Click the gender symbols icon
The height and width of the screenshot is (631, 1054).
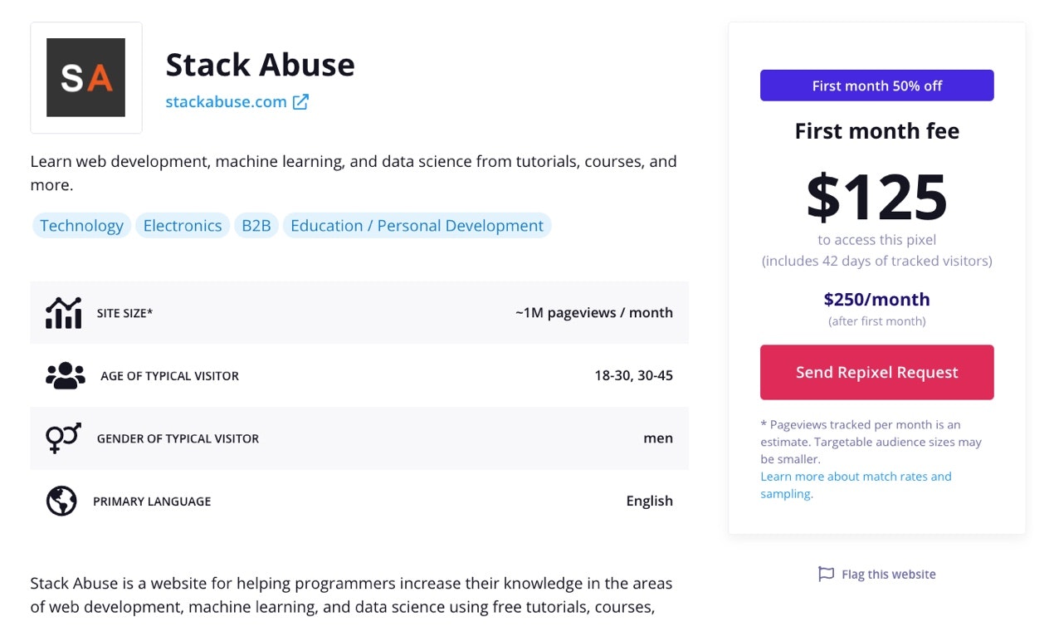[x=63, y=438]
